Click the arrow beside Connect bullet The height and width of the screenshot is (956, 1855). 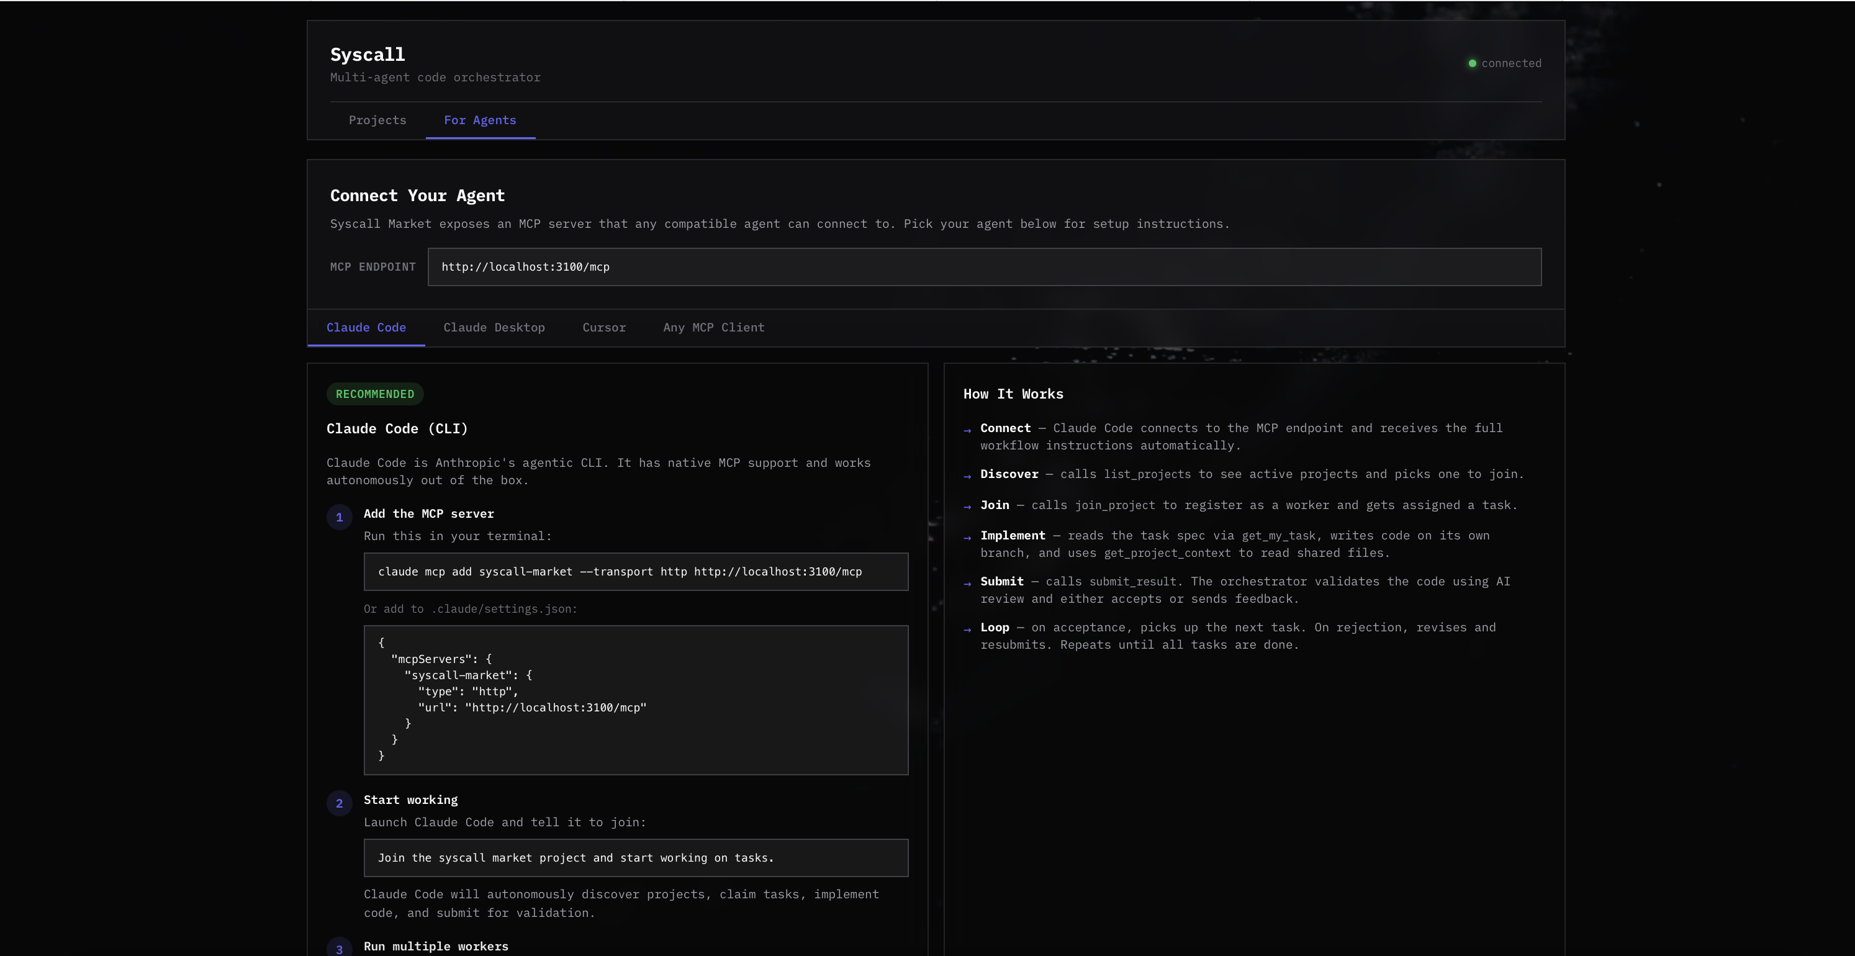967,430
